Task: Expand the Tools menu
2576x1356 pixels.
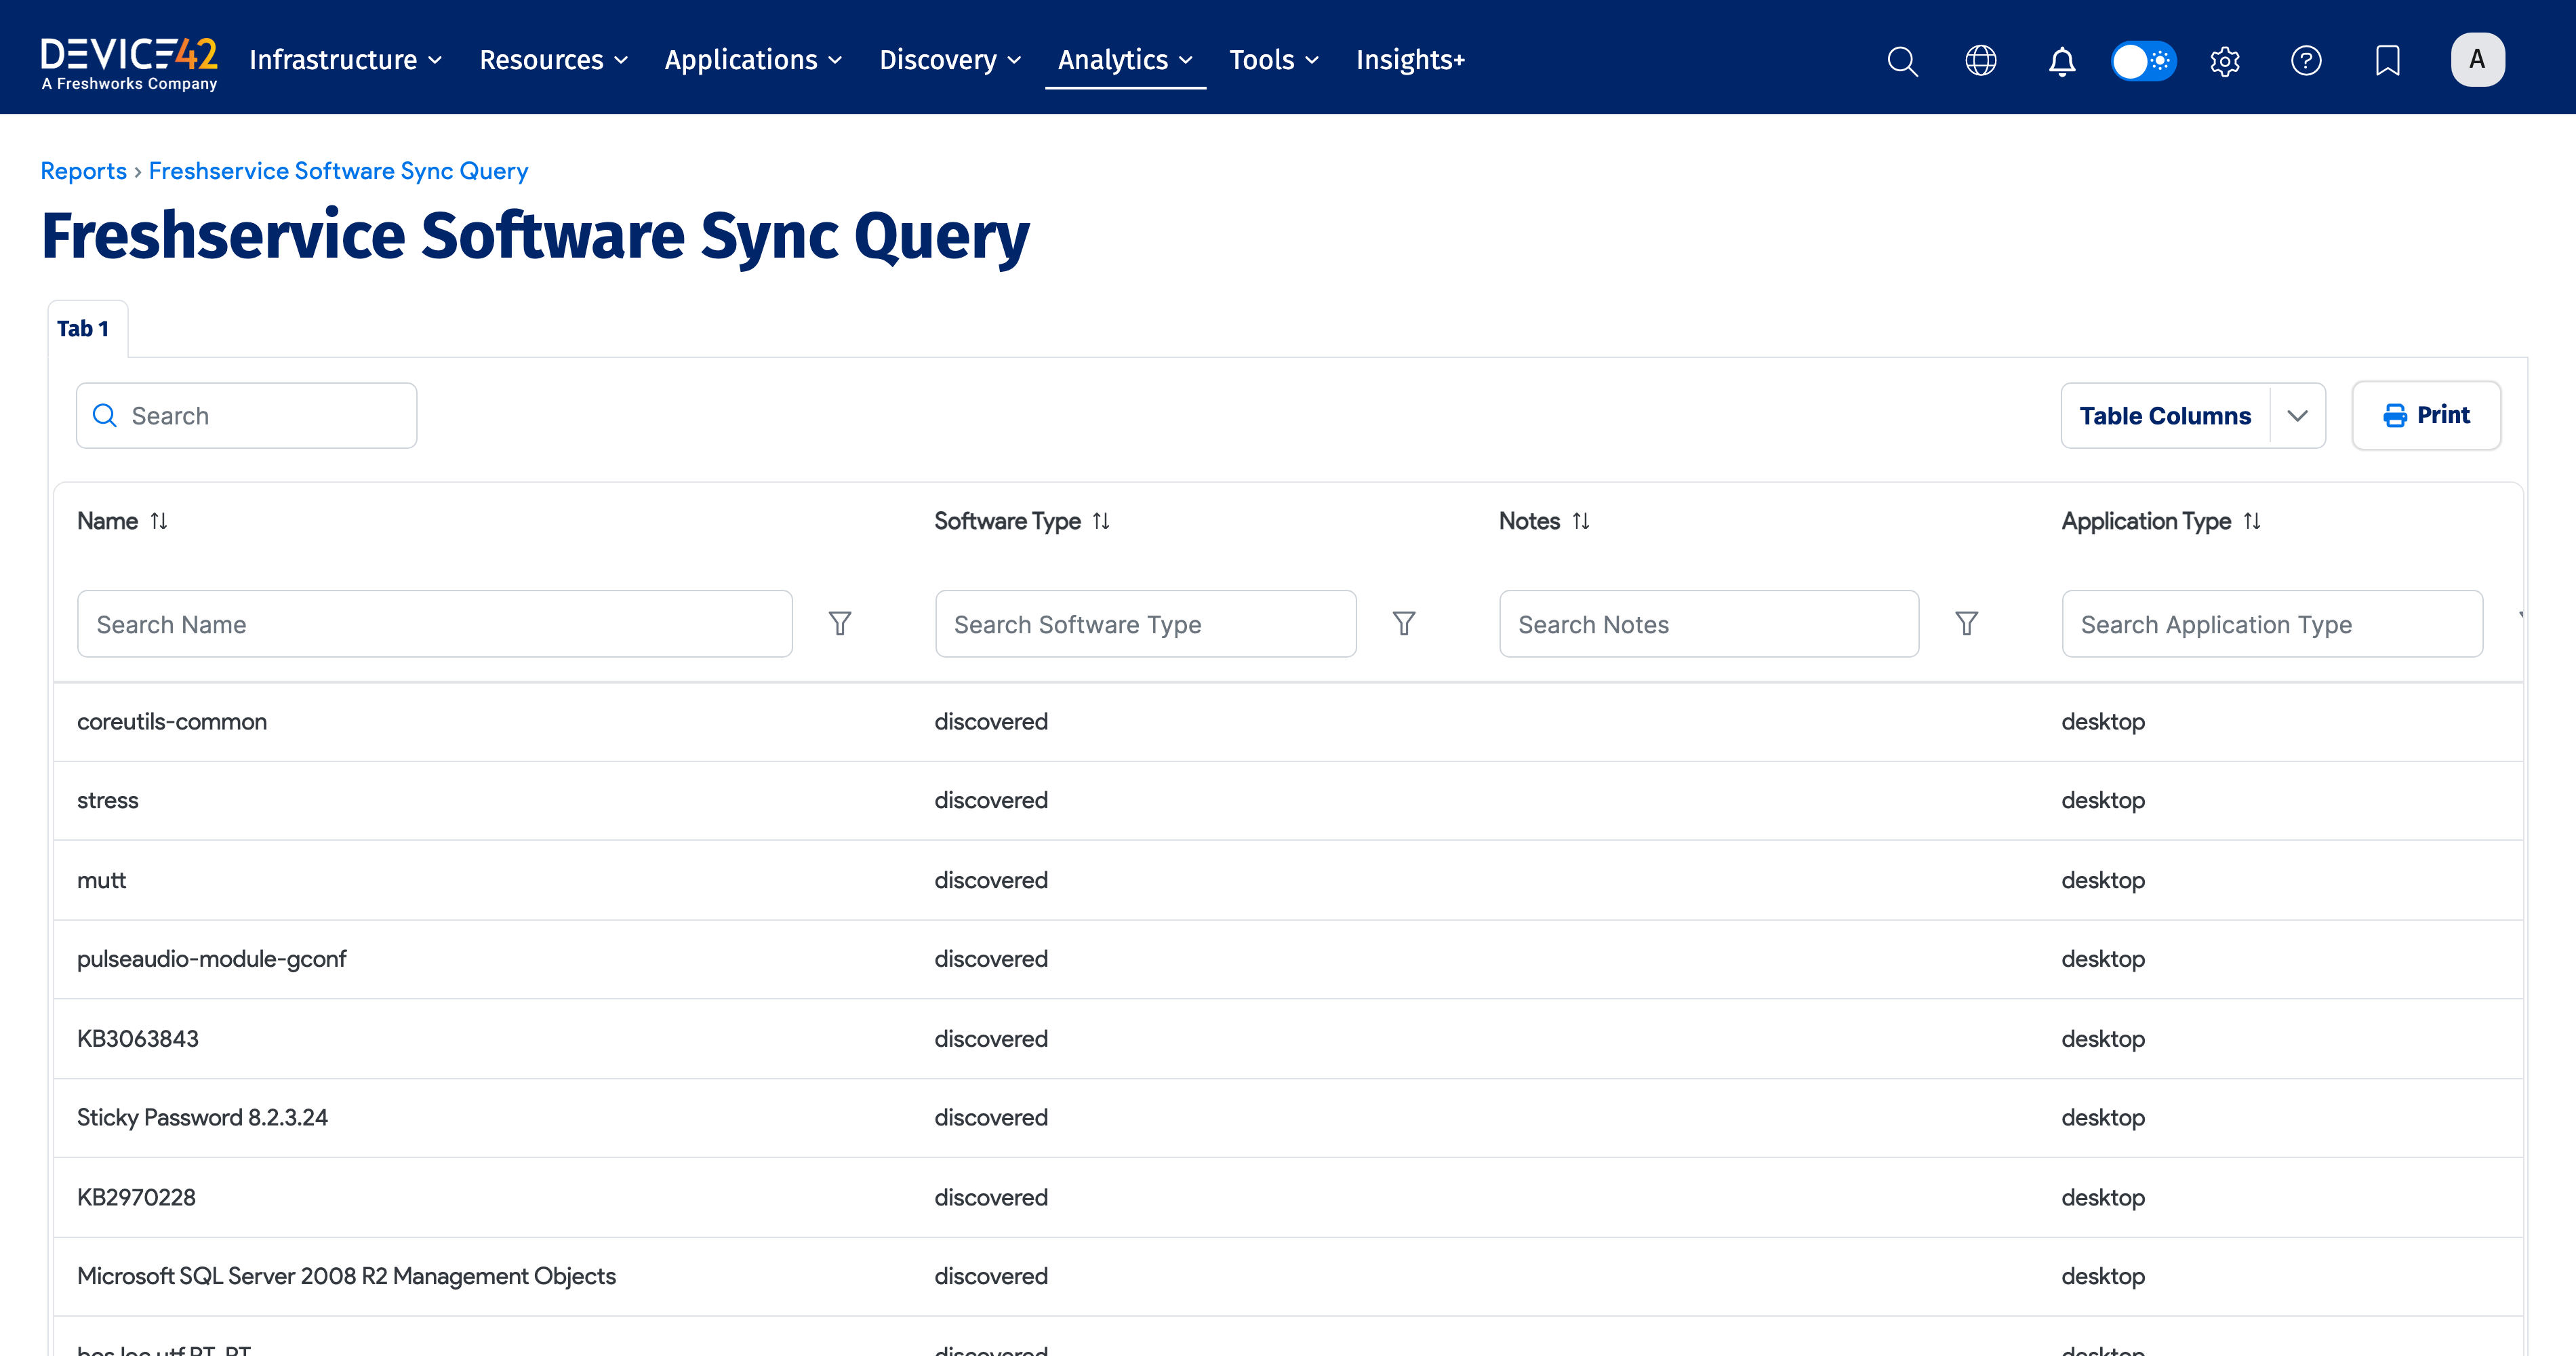Action: [1274, 60]
